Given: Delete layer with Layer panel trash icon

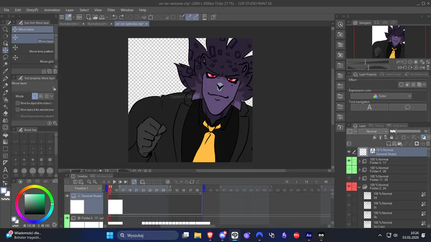Looking at the screenshot, I should click(x=428, y=143).
